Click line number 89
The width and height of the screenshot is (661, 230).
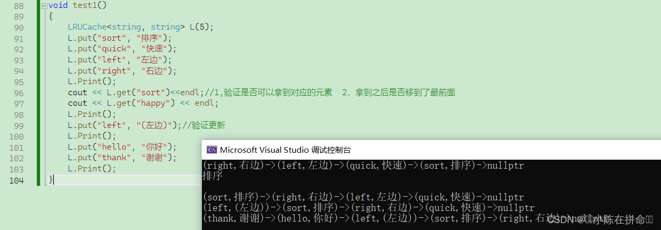[x=18, y=16]
